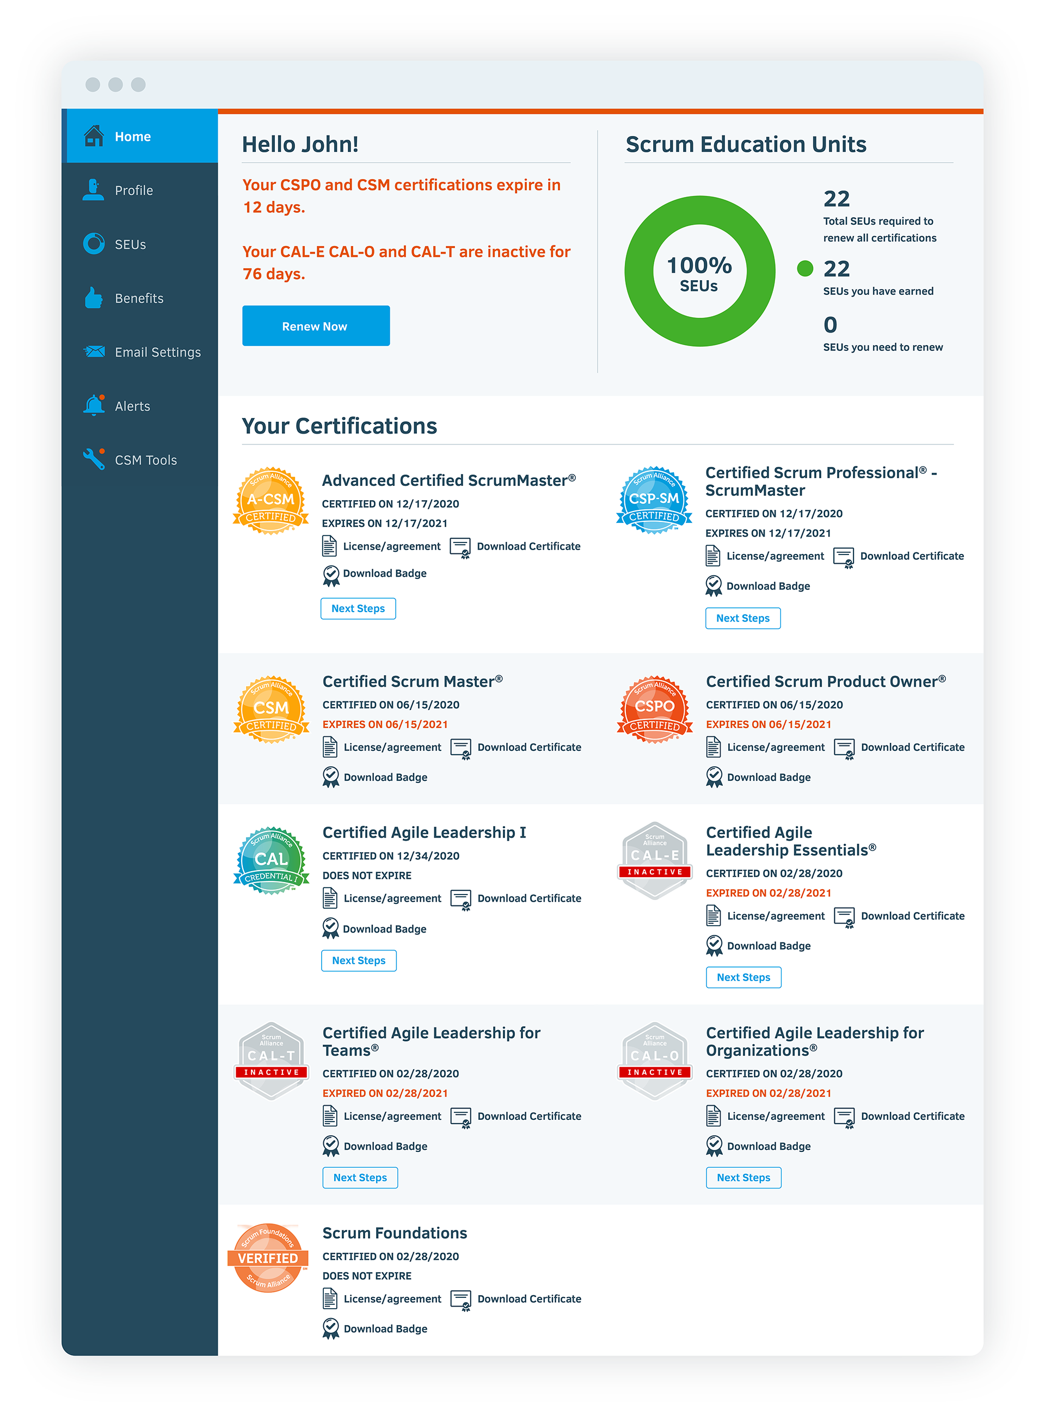Click the inactive CAL-O badge
This screenshot has width=1045, height=1417.
click(x=655, y=1061)
